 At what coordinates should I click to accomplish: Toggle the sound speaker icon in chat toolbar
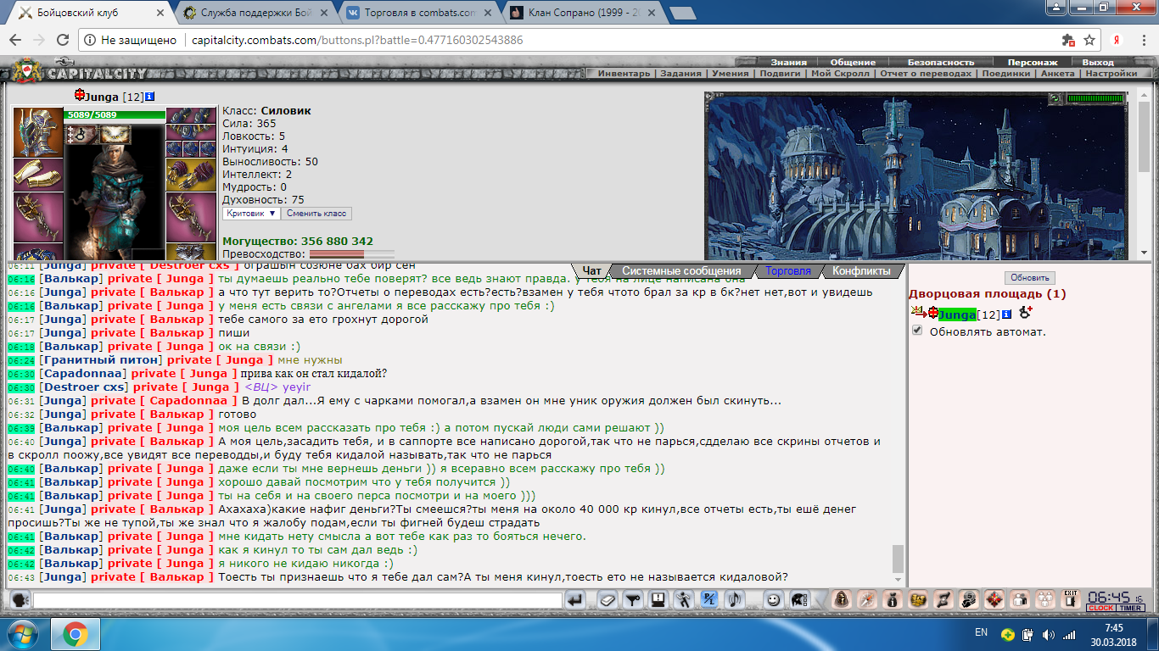coord(736,600)
